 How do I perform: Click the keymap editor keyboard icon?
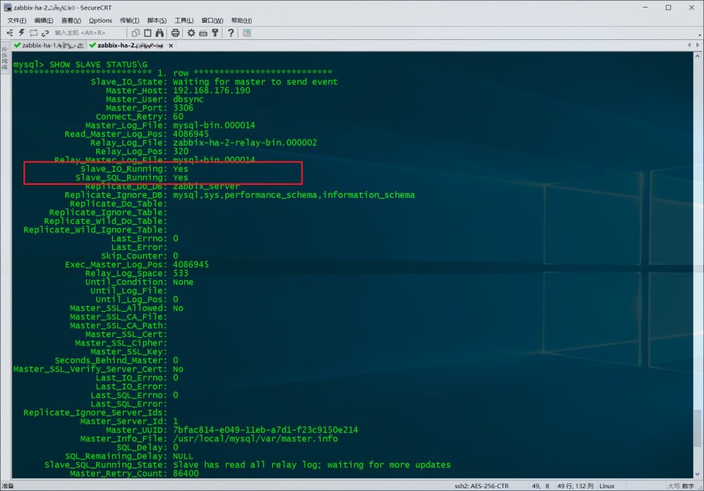point(203,33)
